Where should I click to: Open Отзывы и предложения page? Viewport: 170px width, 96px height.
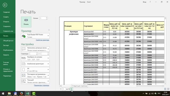coord(8,70)
